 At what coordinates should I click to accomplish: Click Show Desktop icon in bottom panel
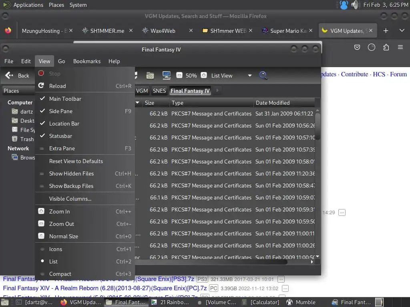point(4,302)
